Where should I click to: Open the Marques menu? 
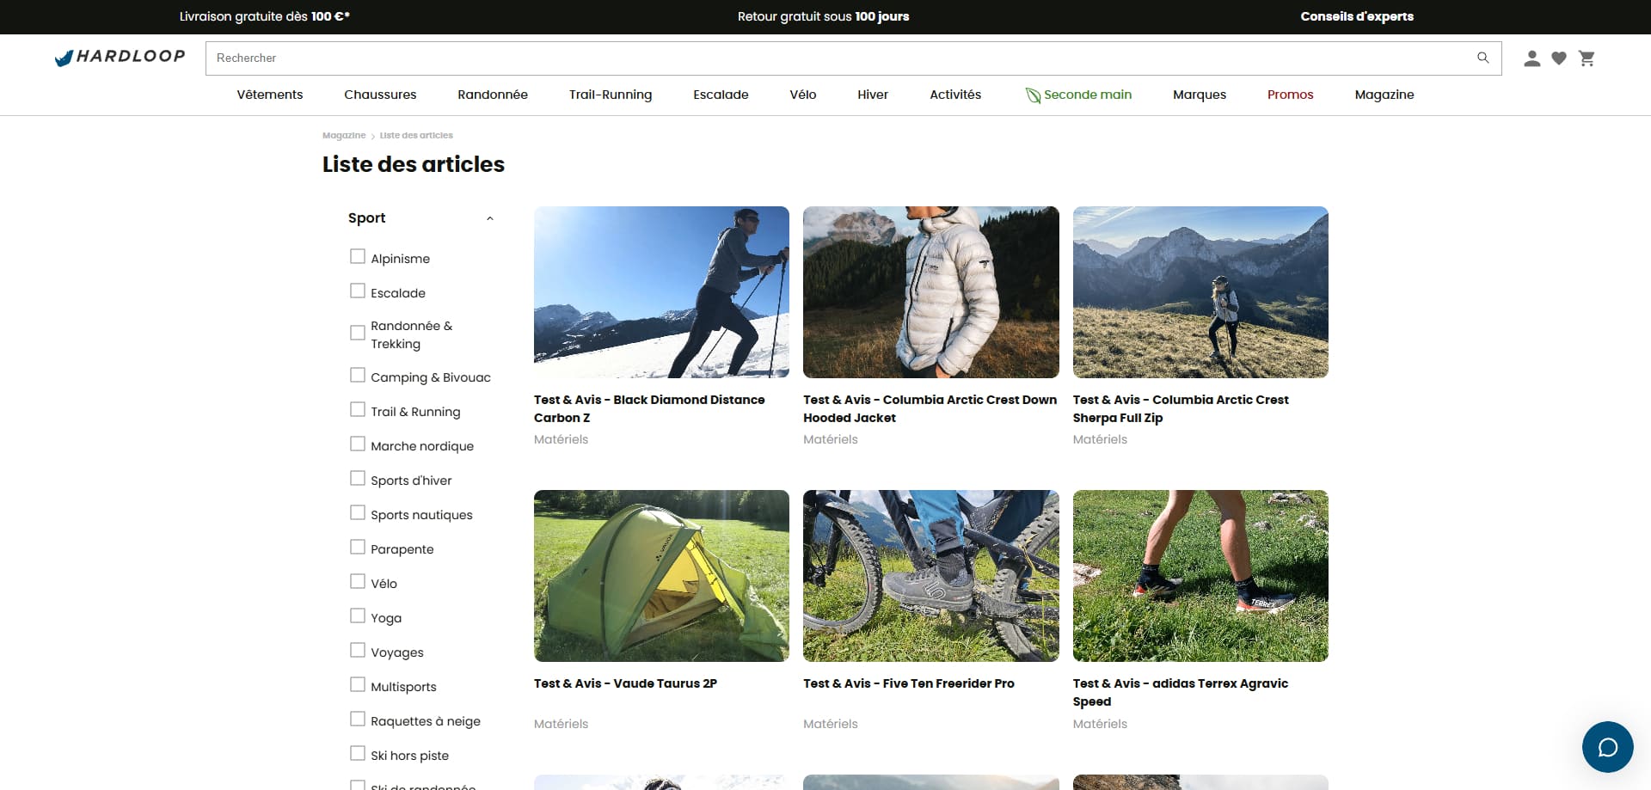(x=1200, y=95)
